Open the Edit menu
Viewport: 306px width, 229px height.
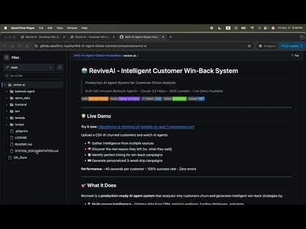pyautogui.click(x=50, y=28)
